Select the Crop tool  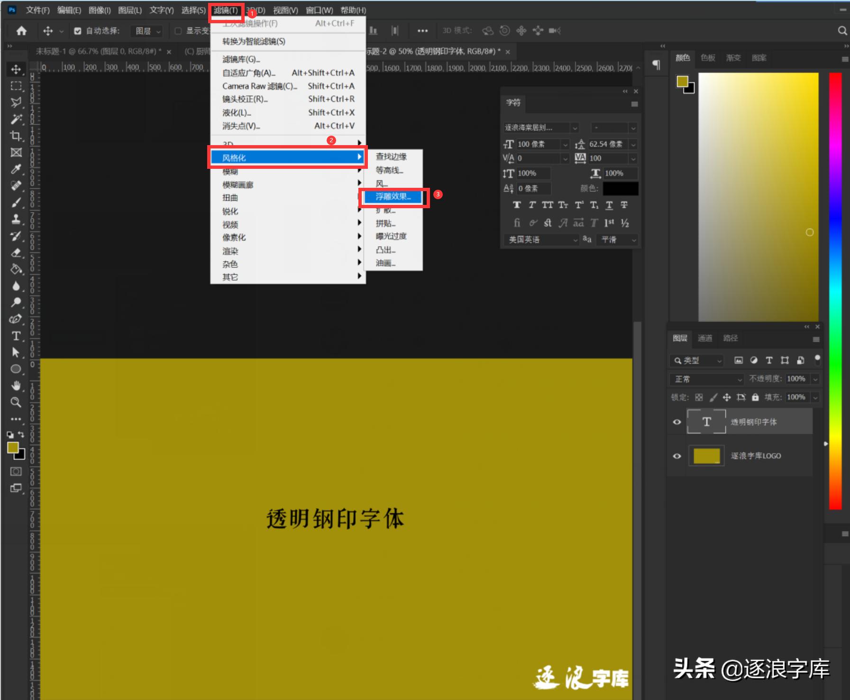coord(16,135)
